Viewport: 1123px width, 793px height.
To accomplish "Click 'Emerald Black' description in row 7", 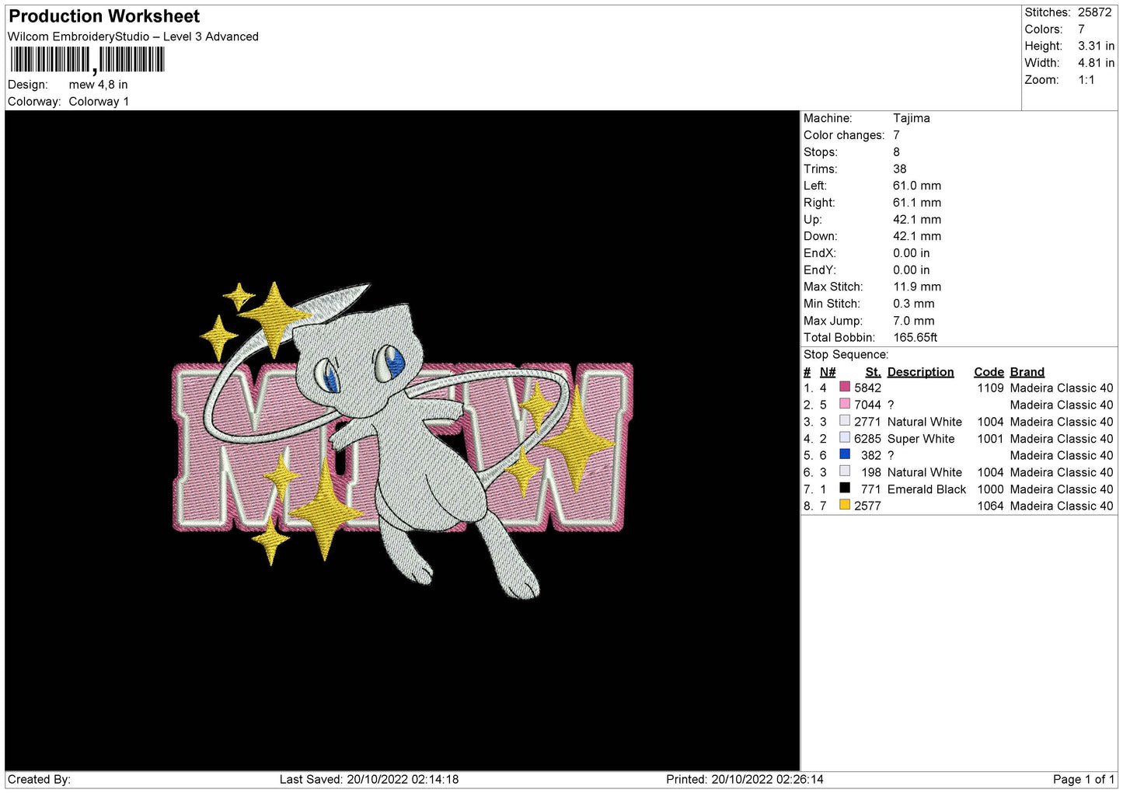I will tap(926, 489).
